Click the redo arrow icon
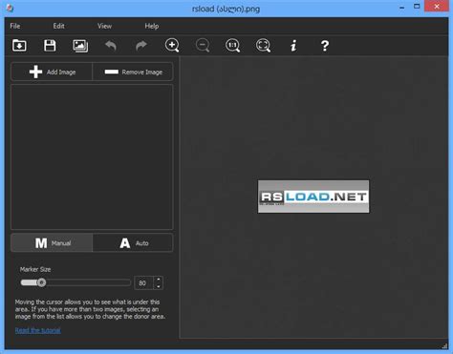Image resolution: width=453 pixels, height=354 pixels. (141, 46)
